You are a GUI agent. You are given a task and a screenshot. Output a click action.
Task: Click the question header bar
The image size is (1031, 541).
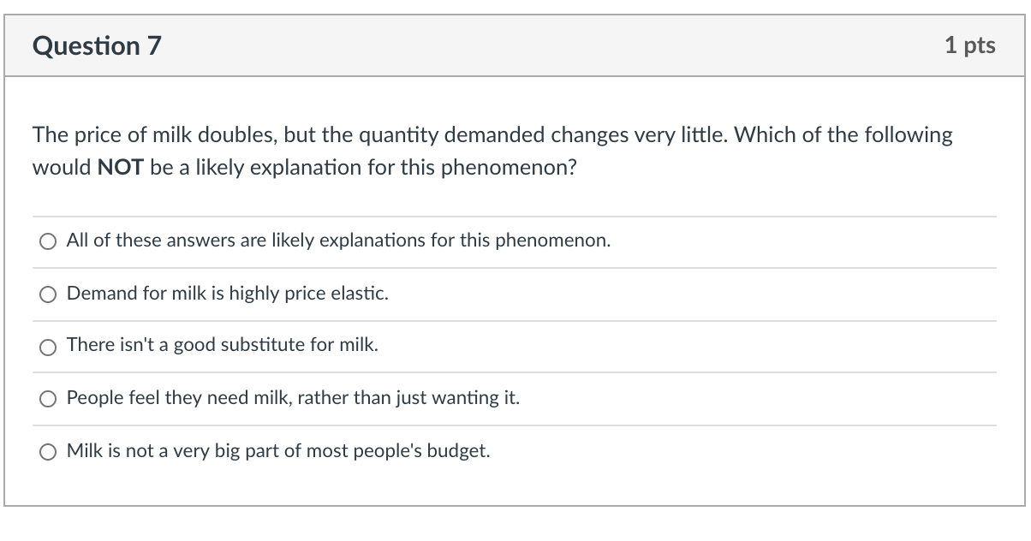514,45
